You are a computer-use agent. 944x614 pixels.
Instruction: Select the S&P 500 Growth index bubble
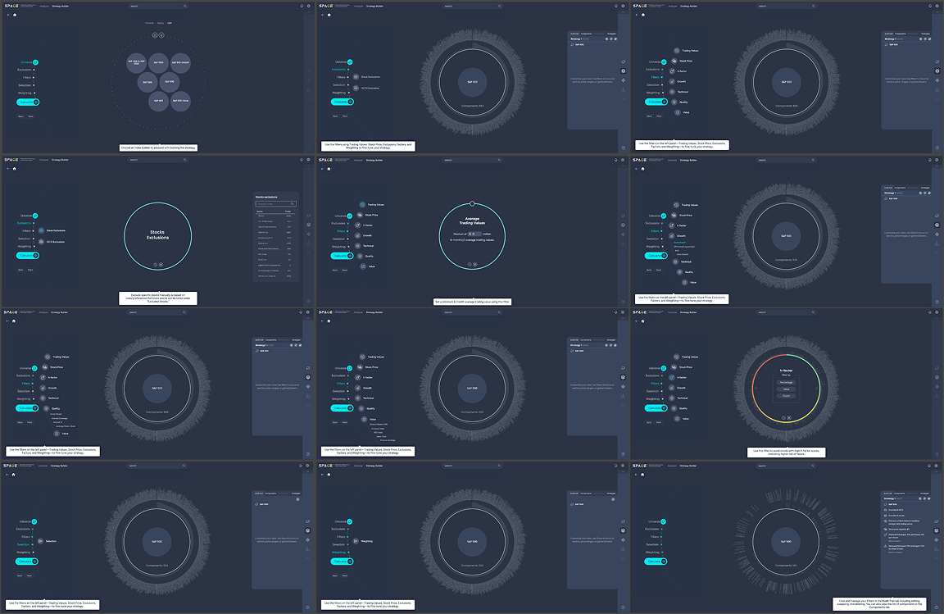(x=181, y=61)
